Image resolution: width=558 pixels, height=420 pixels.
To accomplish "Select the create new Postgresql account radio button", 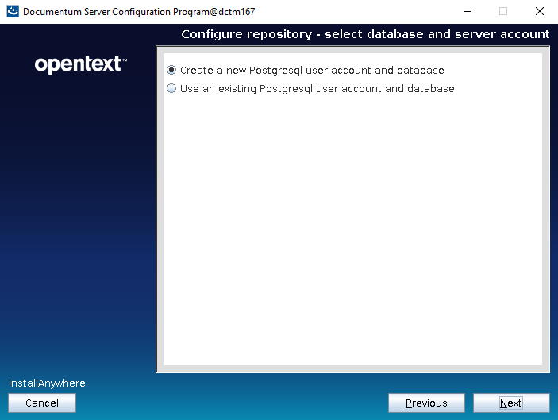I will tap(171, 71).
